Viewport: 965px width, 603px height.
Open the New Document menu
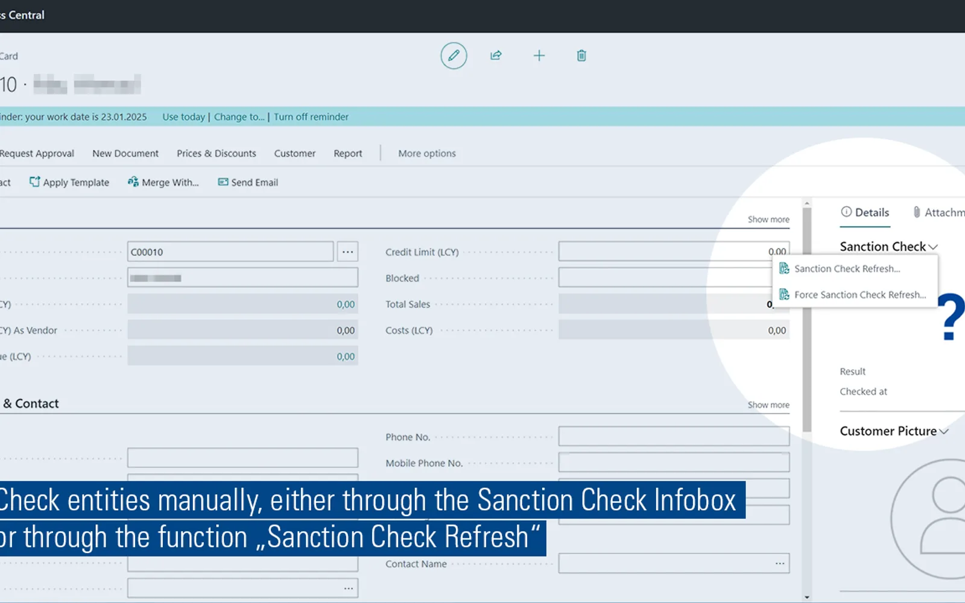click(125, 153)
